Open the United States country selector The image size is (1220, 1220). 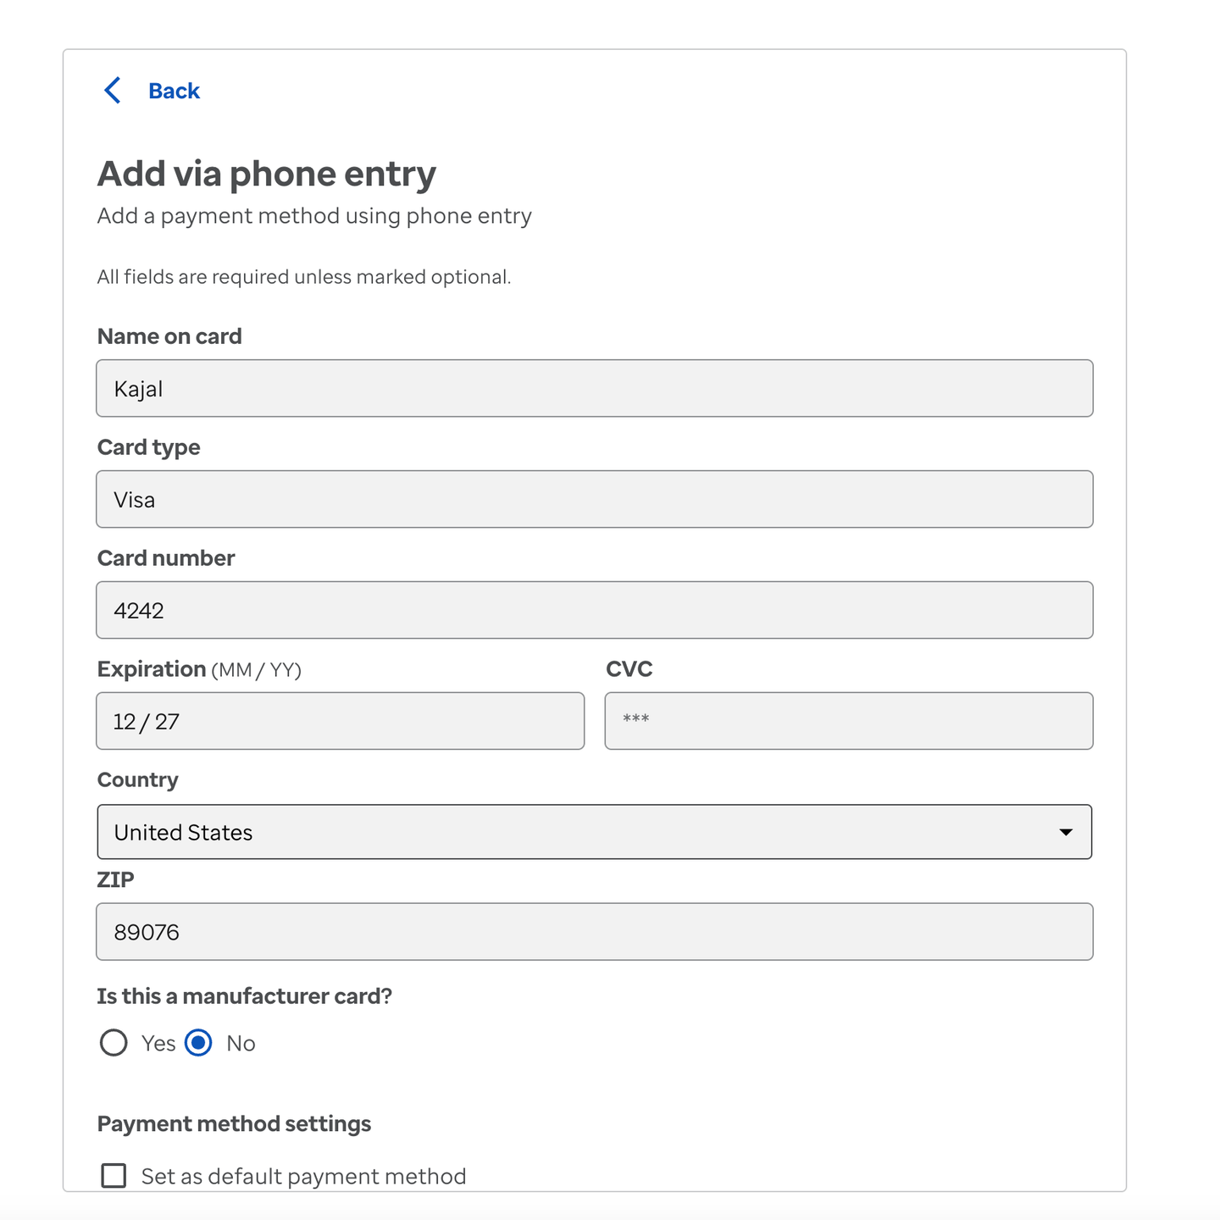point(593,832)
